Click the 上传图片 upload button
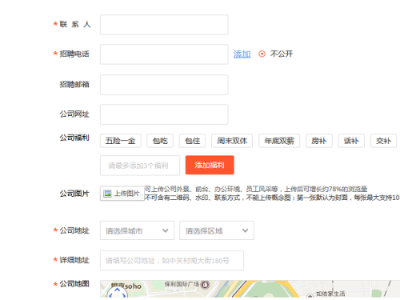This screenshot has width=400, height=300. [x=122, y=194]
